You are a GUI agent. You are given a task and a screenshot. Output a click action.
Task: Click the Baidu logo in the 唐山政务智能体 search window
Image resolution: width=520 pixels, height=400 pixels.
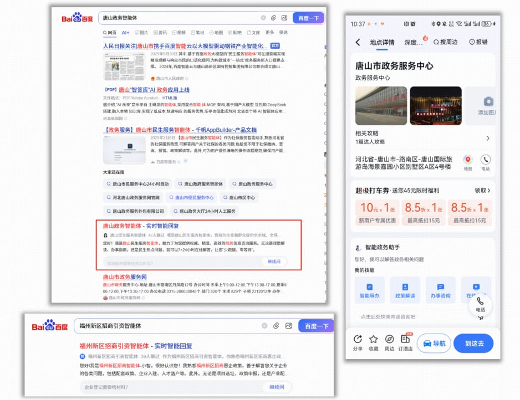pyautogui.click(x=77, y=18)
